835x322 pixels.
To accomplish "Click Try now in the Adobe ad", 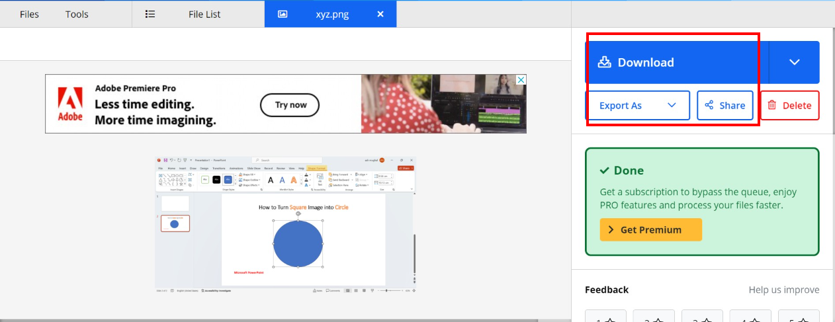I will coord(290,104).
